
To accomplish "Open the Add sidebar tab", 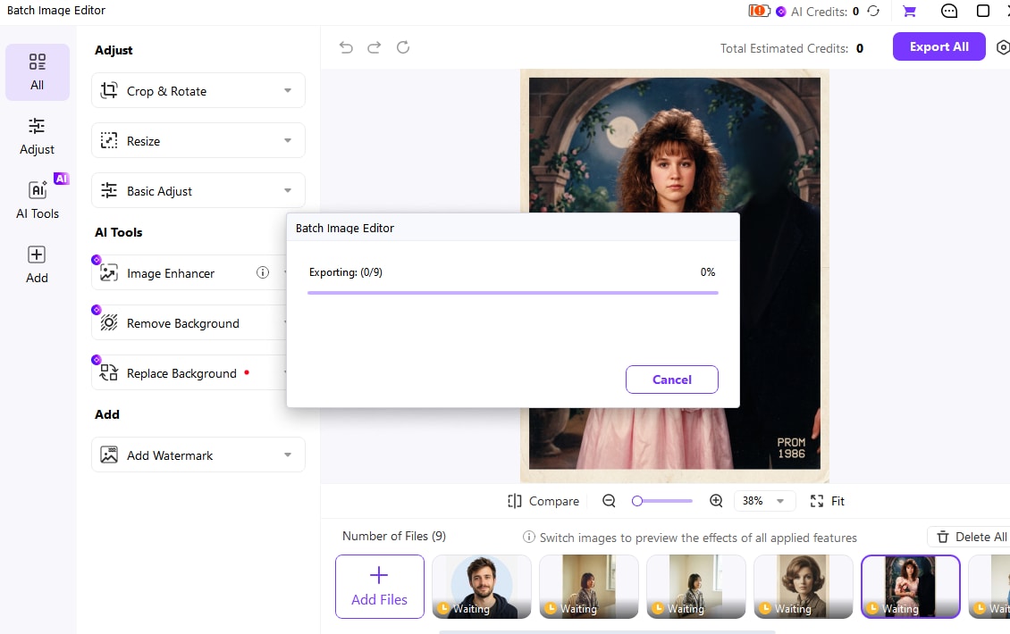I will click(38, 265).
